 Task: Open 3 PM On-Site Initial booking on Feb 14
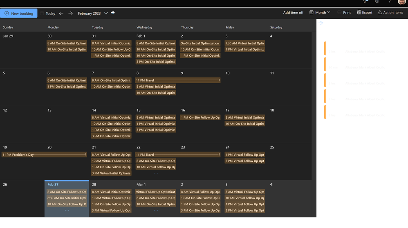point(111,136)
